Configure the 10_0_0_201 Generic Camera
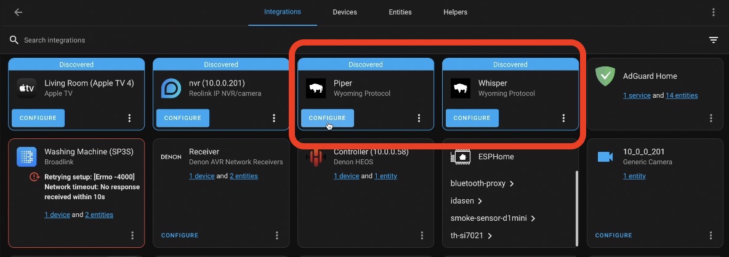Image resolution: width=729 pixels, height=257 pixels. [613, 235]
